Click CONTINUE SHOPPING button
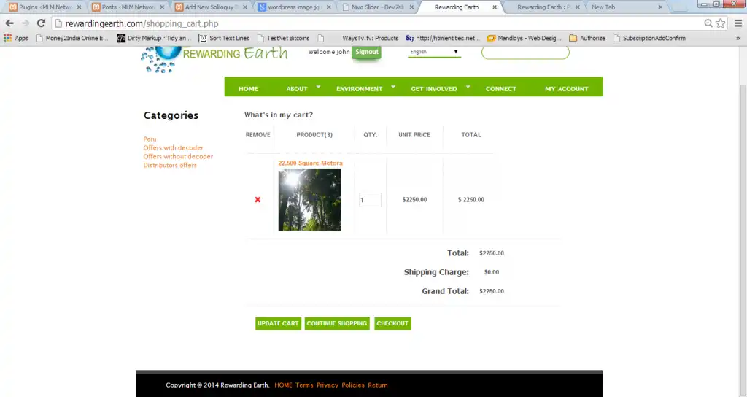 (337, 323)
